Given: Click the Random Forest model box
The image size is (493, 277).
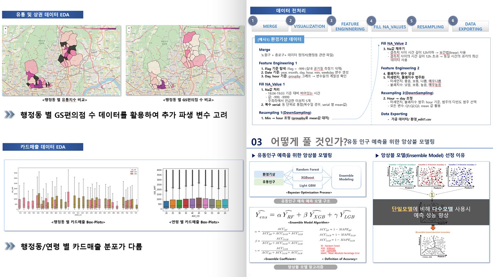Looking at the screenshot, I should pyautogui.click(x=308, y=170).
